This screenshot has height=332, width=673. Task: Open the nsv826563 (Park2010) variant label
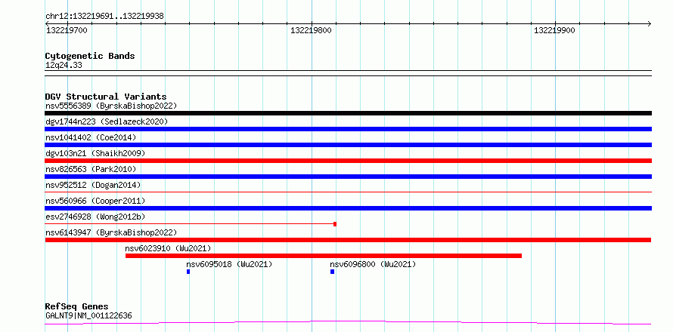91,169
